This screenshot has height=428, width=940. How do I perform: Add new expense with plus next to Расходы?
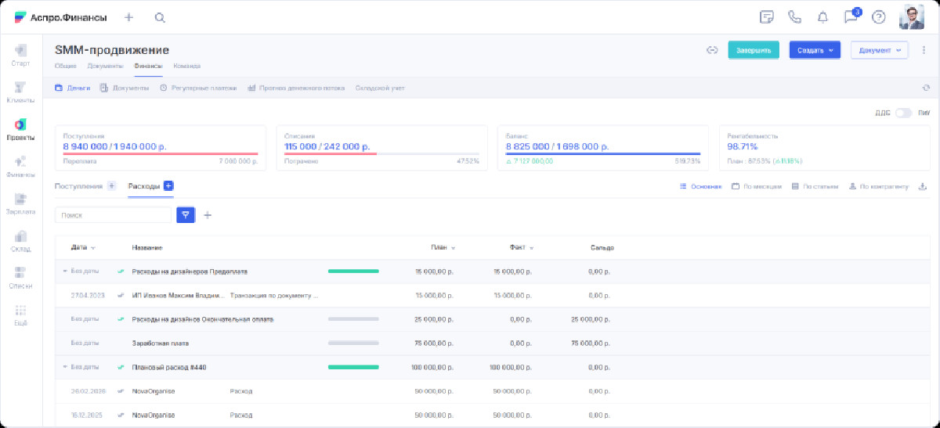click(x=168, y=186)
